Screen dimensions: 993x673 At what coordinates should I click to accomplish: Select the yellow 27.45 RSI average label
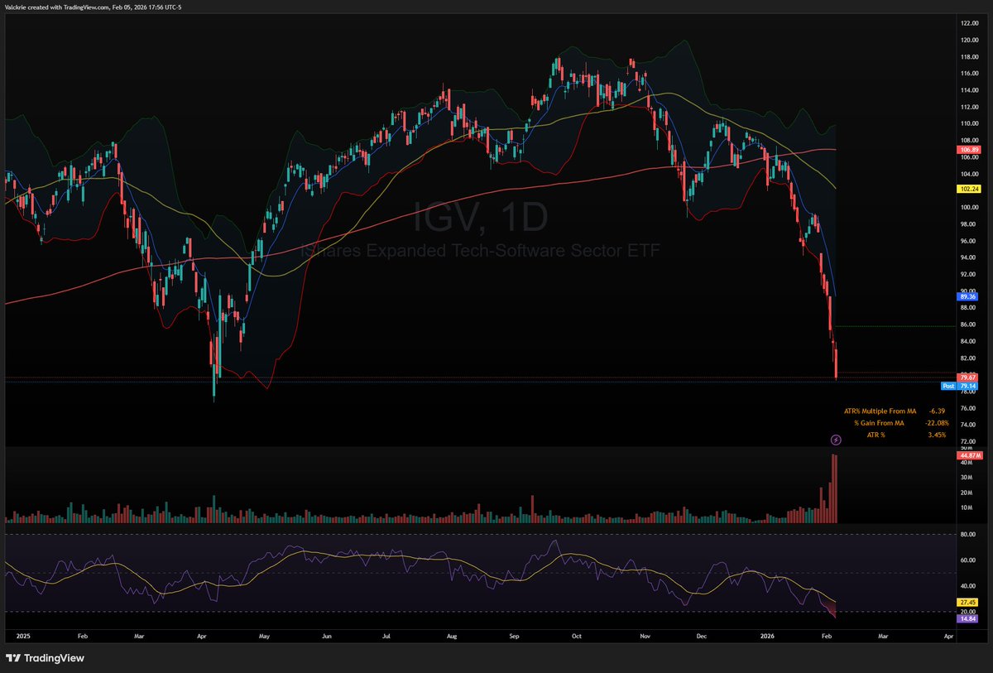(968, 602)
